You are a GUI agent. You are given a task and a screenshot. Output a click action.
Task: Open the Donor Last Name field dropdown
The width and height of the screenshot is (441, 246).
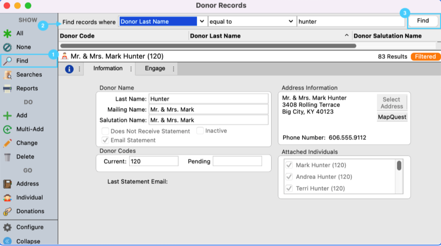coord(202,21)
